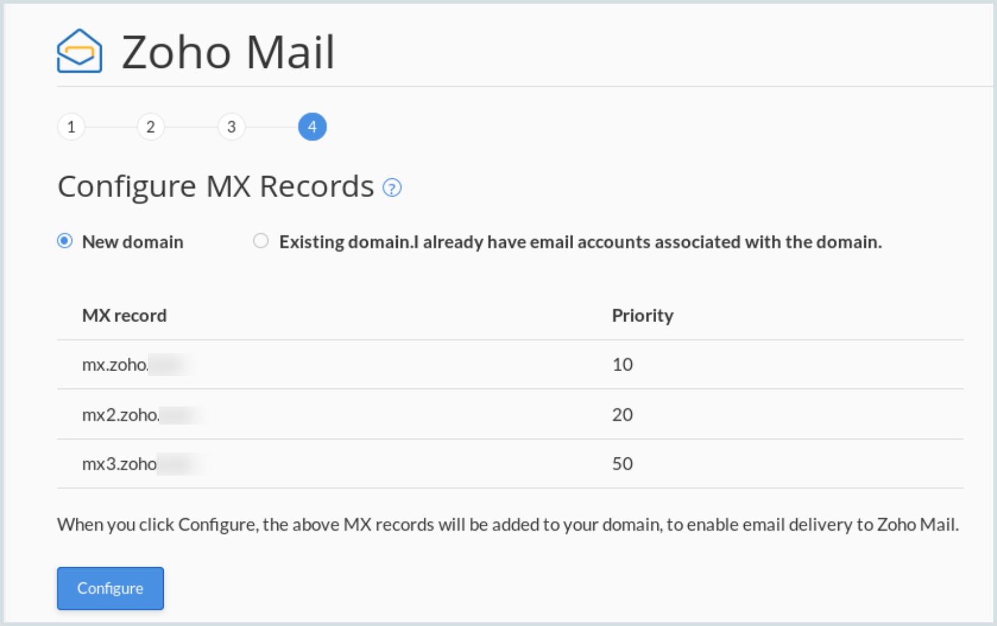Image resolution: width=997 pixels, height=626 pixels.
Task: Click the priority value 10
Action: point(622,365)
